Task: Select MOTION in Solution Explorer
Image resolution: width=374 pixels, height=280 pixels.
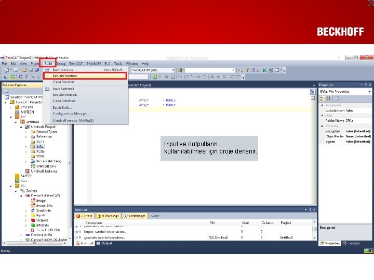Action: click(x=27, y=112)
